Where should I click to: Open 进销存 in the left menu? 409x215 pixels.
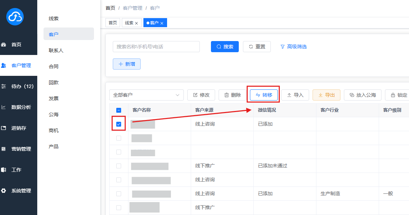tap(18, 128)
